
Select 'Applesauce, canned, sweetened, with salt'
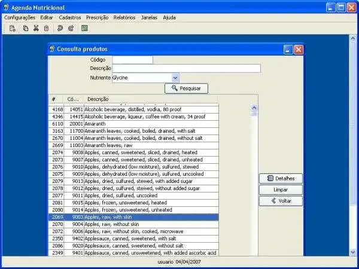tap(133, 239)
